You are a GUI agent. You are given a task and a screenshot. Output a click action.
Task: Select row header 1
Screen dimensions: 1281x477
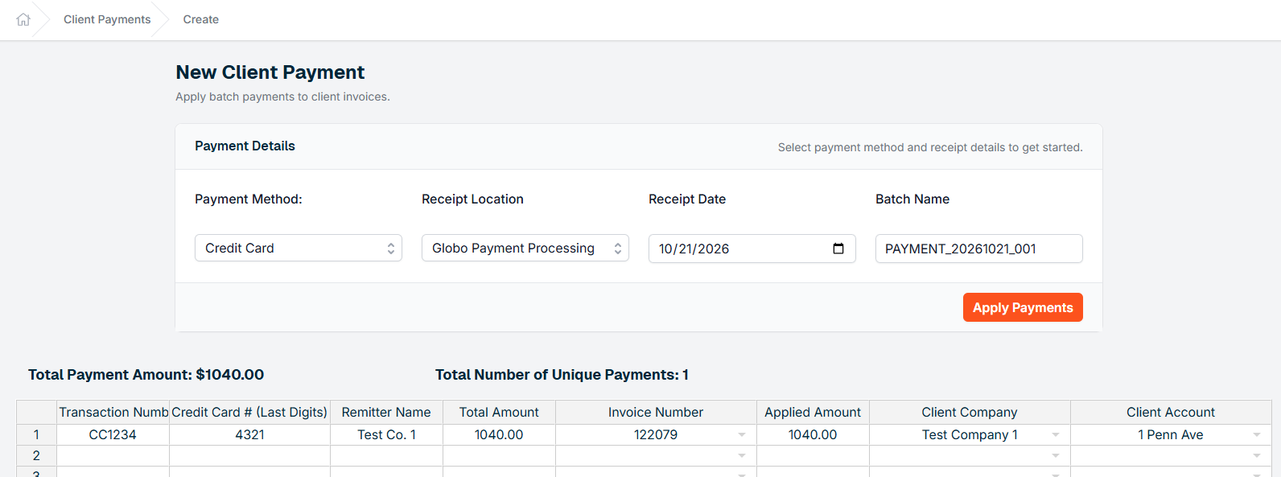point(36,434)
